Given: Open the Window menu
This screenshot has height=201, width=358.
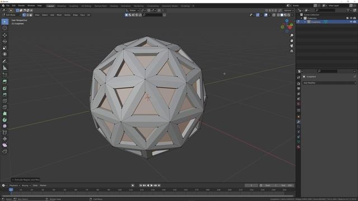Looking at the screenshot, I should [x=31, y=6].
